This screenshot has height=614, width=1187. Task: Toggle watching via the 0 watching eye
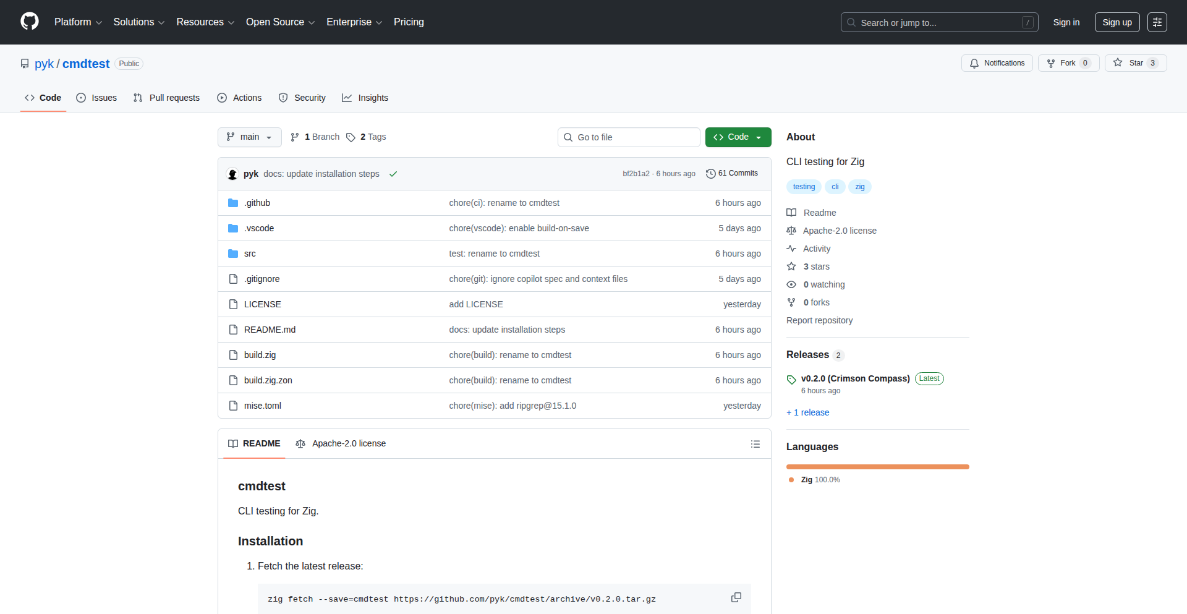click(791, 284)
